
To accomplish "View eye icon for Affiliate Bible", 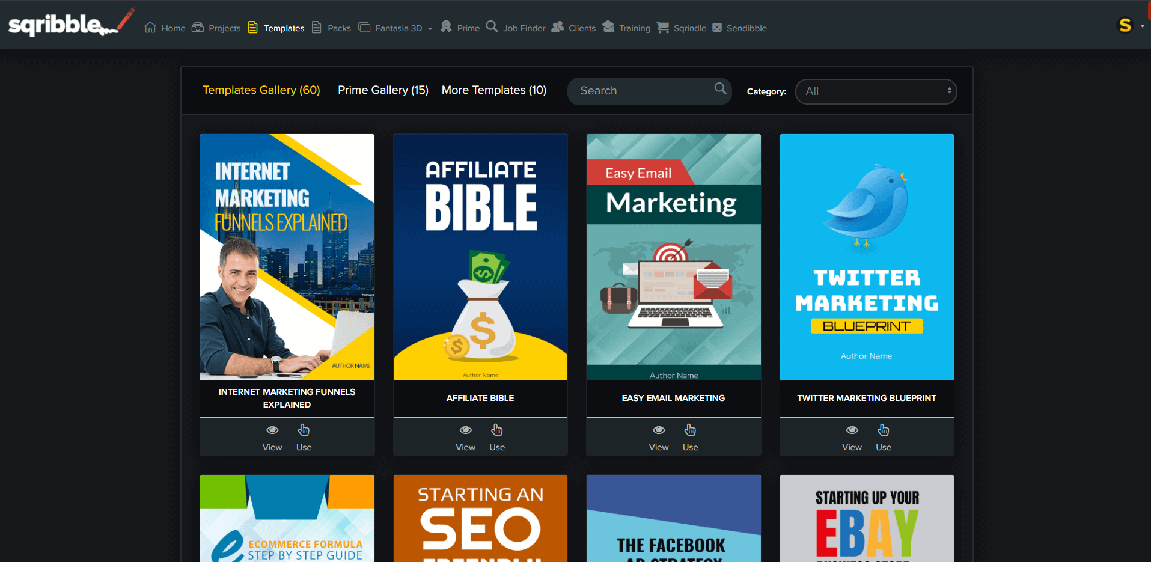I will [466, 430].
